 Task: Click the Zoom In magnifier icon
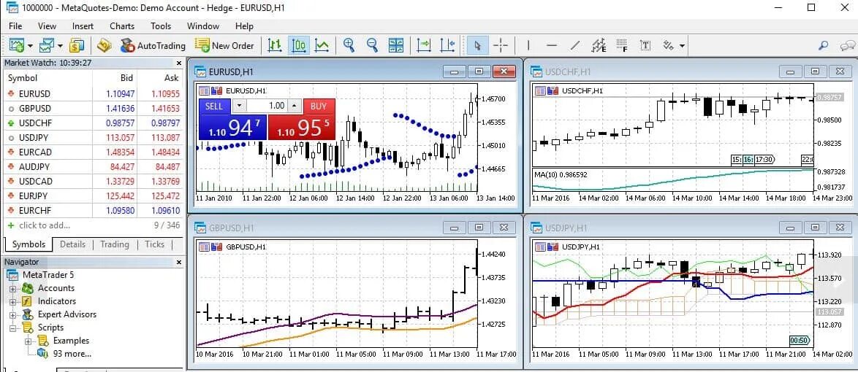[349, 45]
